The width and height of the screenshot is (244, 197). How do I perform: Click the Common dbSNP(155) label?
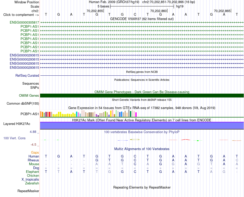click(23, 103)
